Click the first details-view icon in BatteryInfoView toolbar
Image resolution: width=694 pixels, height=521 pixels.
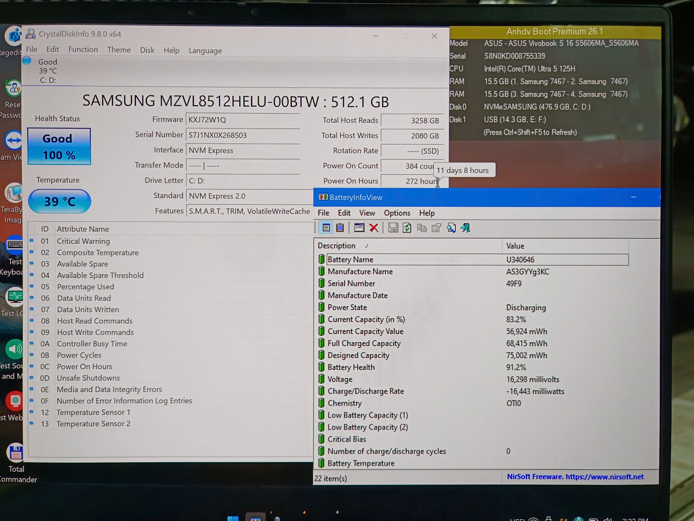click(326, 228)
